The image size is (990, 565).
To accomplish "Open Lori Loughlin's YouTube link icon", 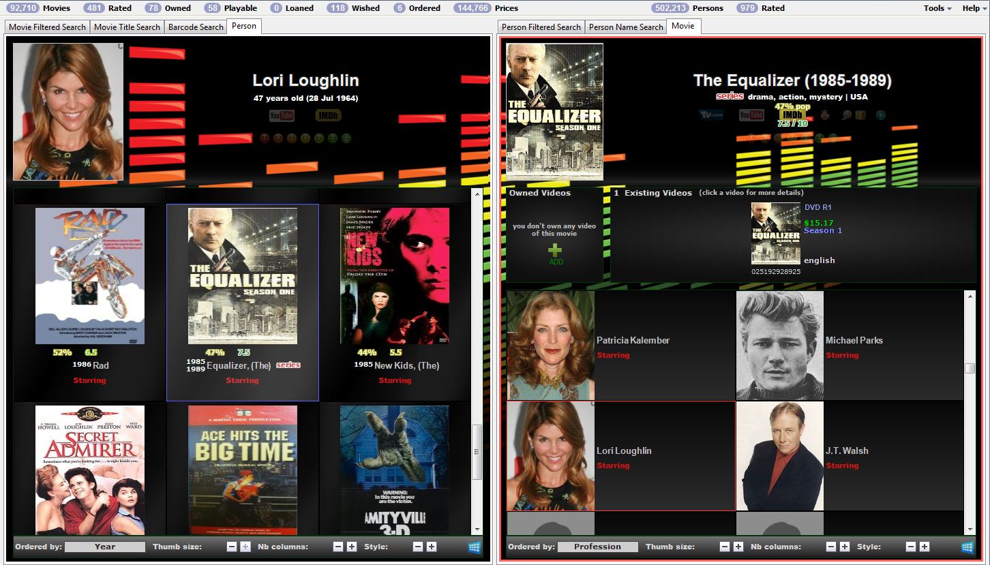I will pyautogui.click(x=282, y=116).
